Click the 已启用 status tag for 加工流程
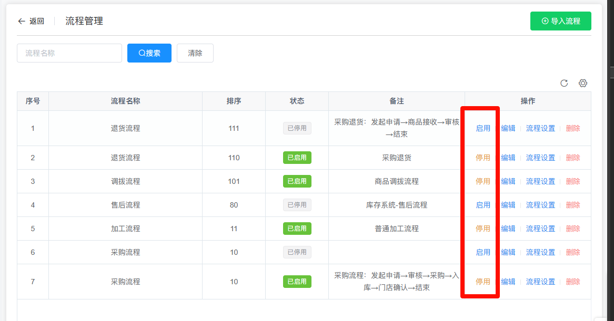Image resolution: width=614 pixels, height=321 pixels. tap(297, 229)
